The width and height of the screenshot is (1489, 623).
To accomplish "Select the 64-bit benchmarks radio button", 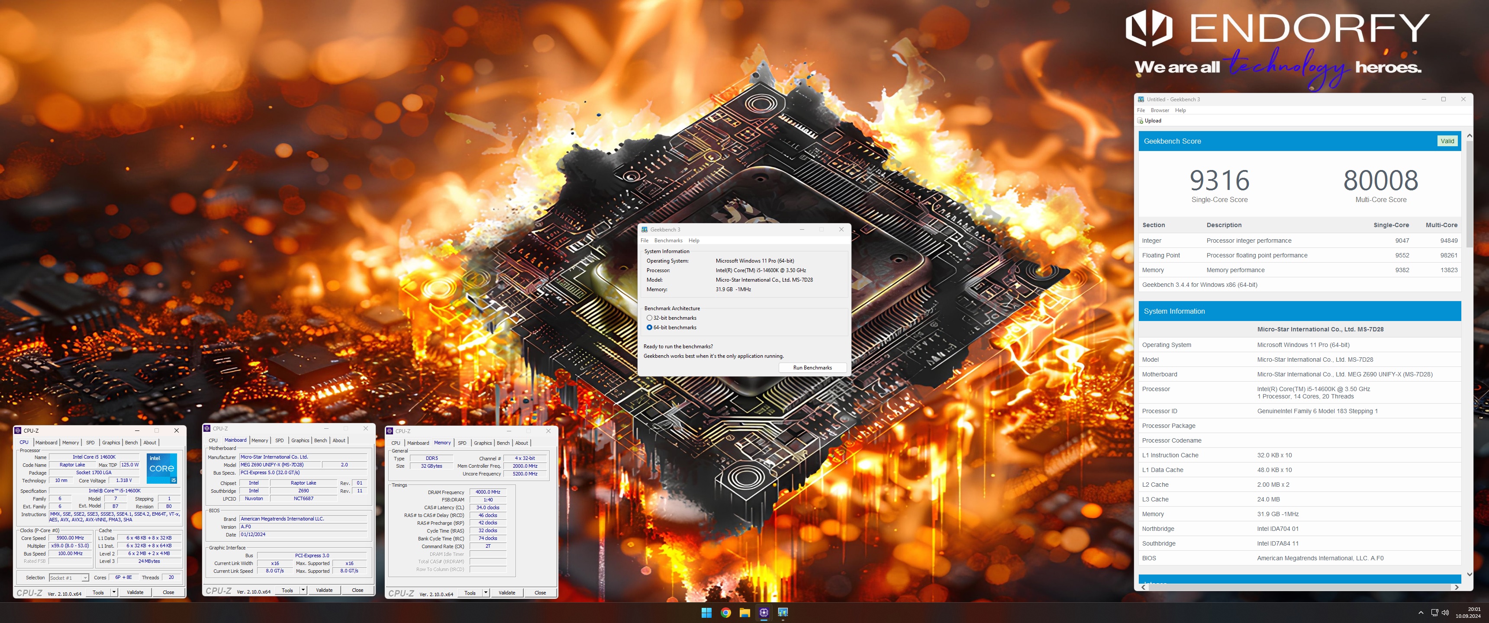I will point(649,328).
